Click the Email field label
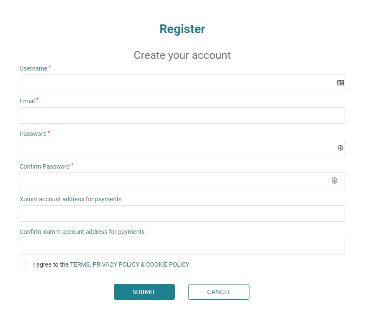Viewport: 372px width, 315px height. (27, 101)
